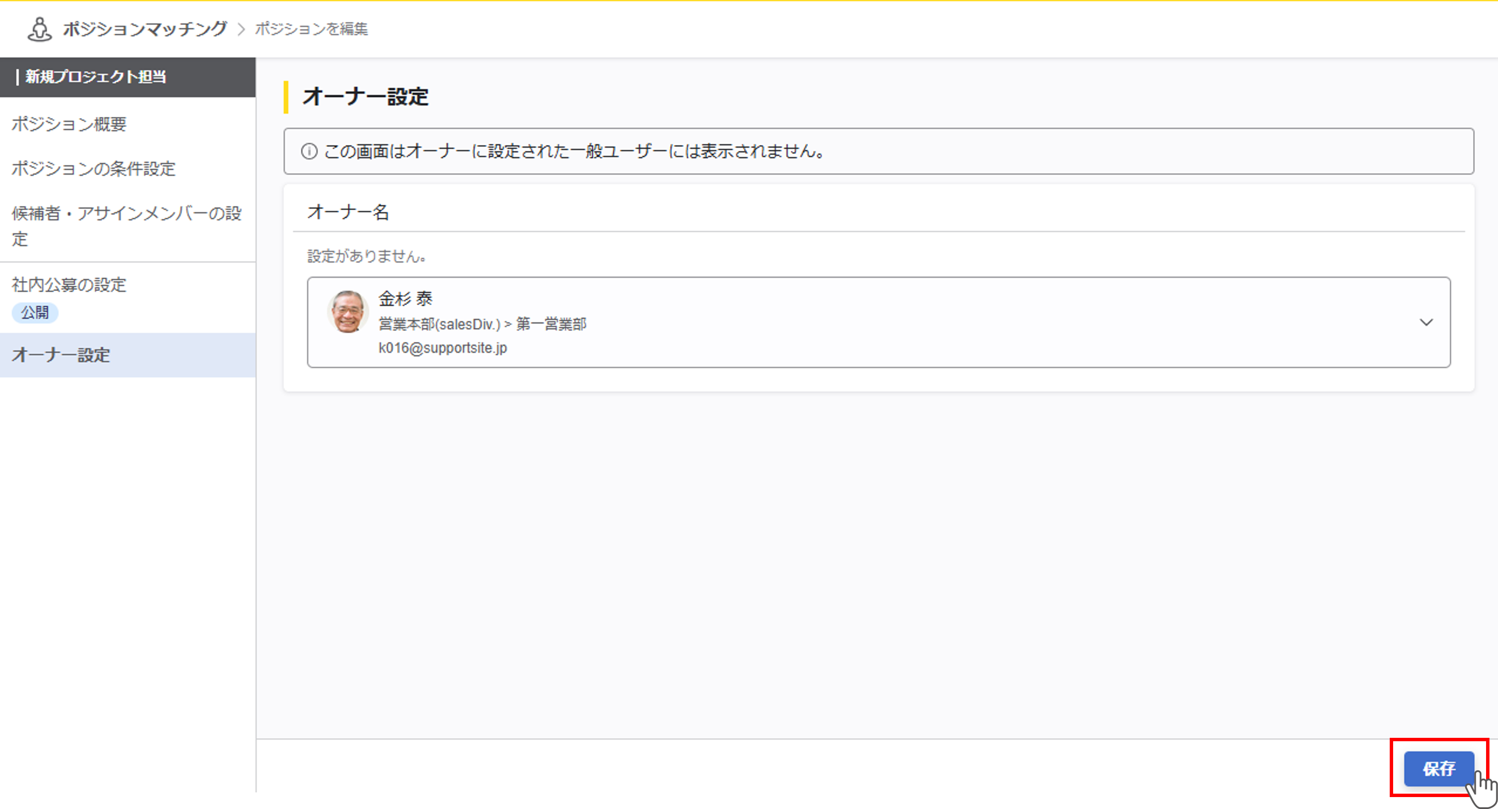Select 社内公募の設定 in sidebar
The width and height of the screenshot is (1498, 809).
(69, 285)
